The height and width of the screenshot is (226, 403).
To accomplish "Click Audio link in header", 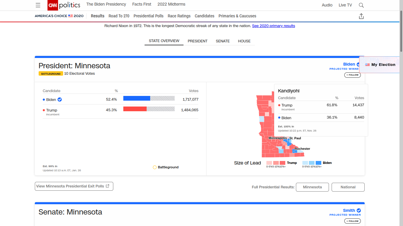I will [x=327, y=5].
